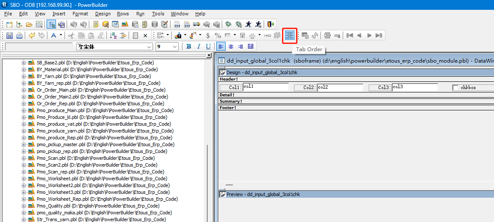Open the Insert menu
The height and width of the screenshot is (222, 494).
coord(59,14)
